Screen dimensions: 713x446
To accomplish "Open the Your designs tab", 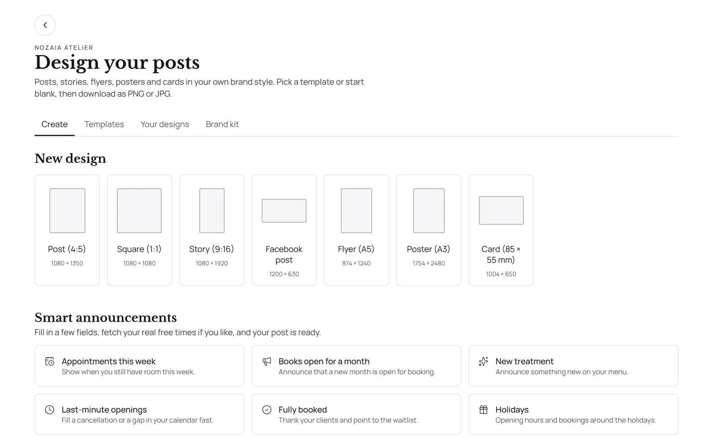I will pos(165,124).
